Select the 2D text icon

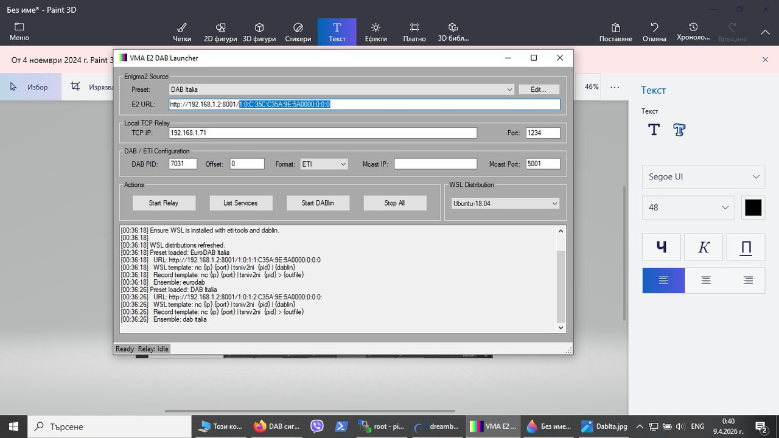[x=654, y=130]
